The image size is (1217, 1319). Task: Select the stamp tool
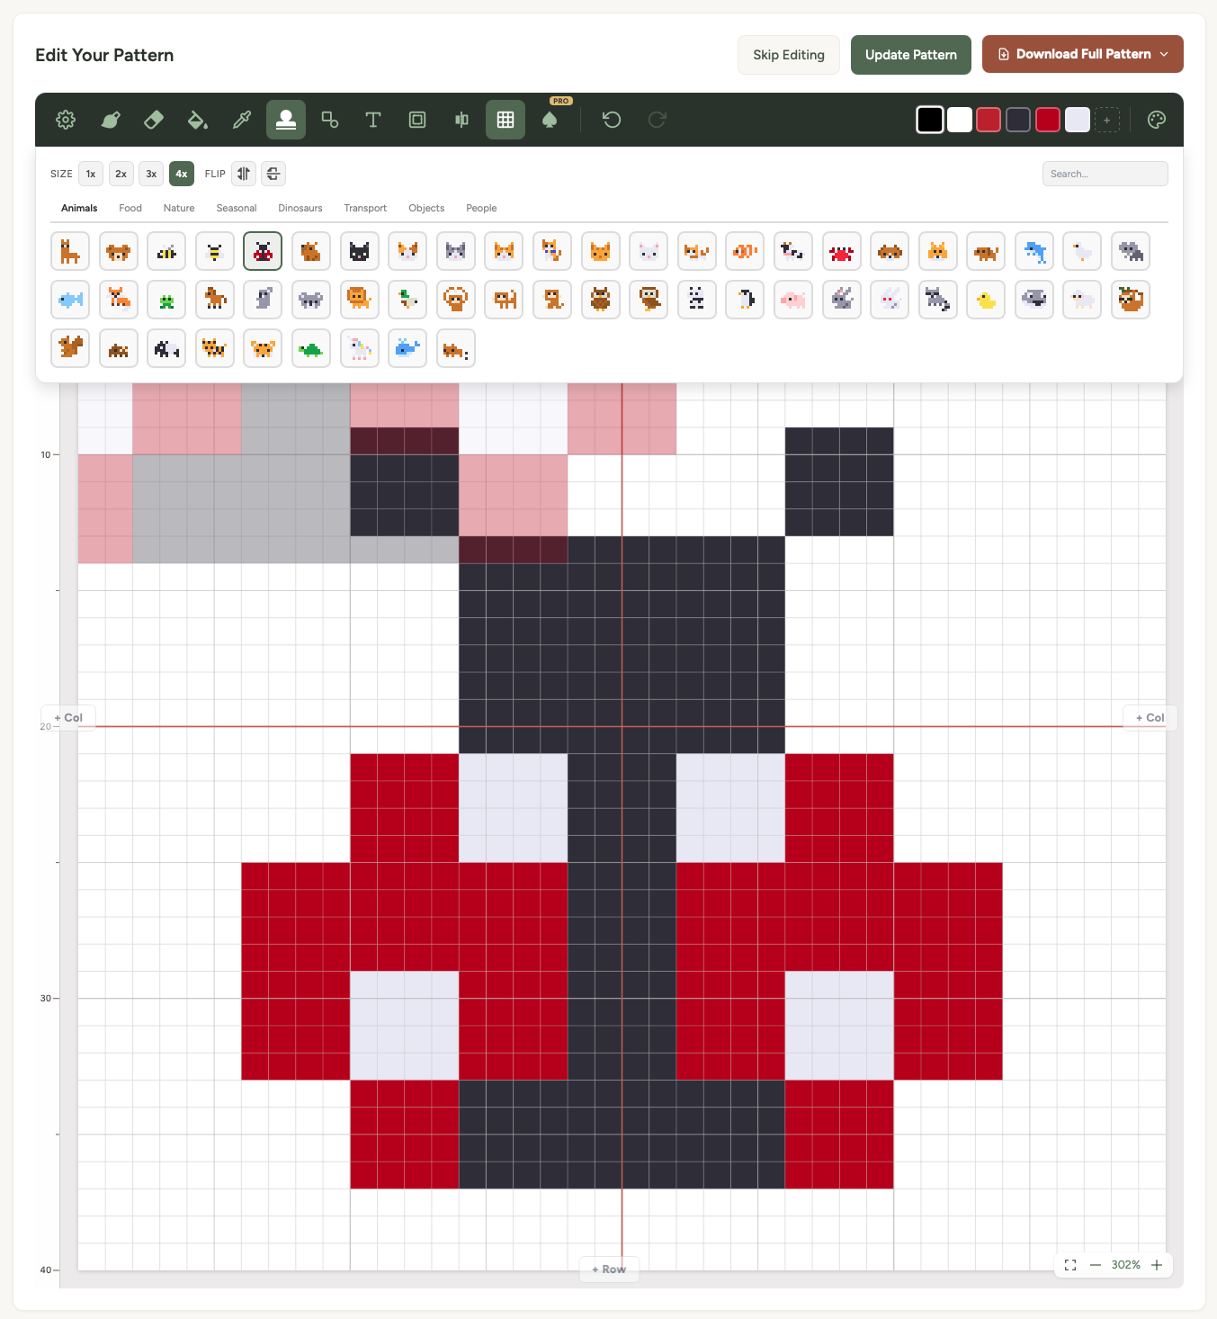pos(286,120)
